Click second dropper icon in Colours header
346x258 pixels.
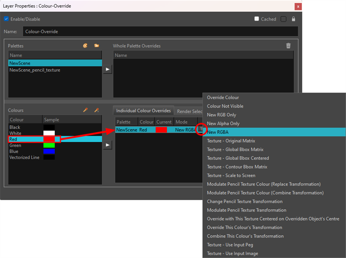pyautogui.click(x=96, y=110)
